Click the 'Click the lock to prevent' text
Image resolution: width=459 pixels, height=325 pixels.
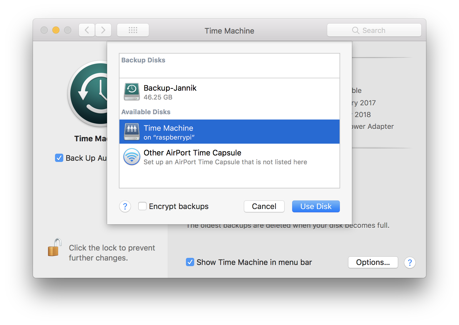click(x=112, y=248)
